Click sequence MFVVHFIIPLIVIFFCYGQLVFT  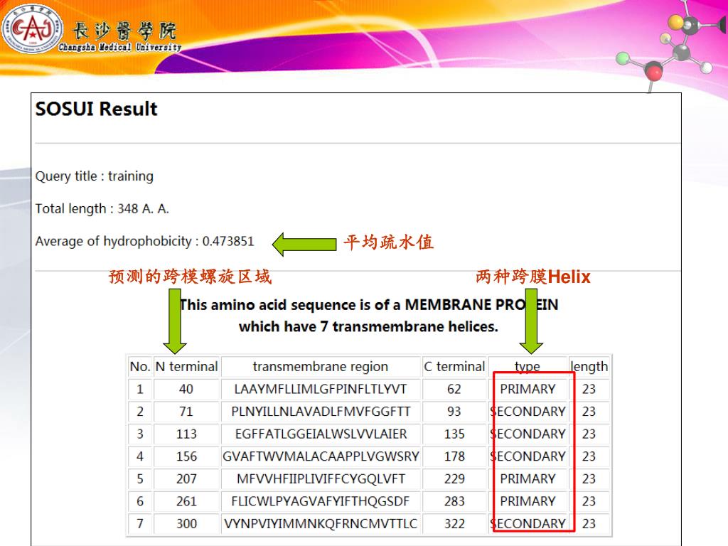321,478
